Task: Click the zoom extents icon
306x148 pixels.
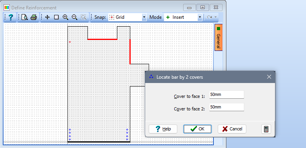Action: coord(84,17)
